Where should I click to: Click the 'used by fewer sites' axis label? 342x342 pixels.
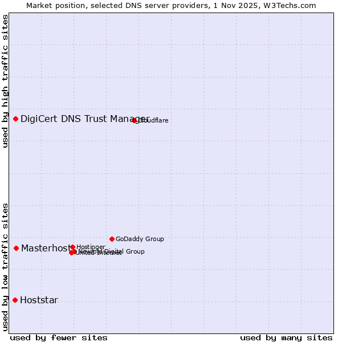[59, 337]
